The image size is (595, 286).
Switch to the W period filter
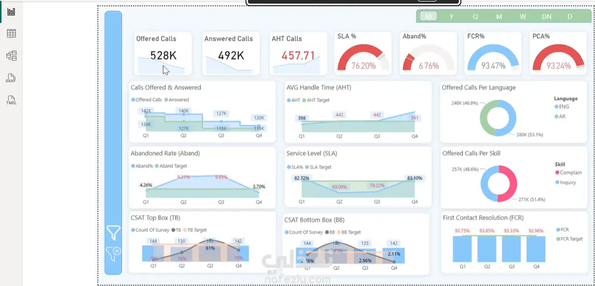(x=523, y=16)
